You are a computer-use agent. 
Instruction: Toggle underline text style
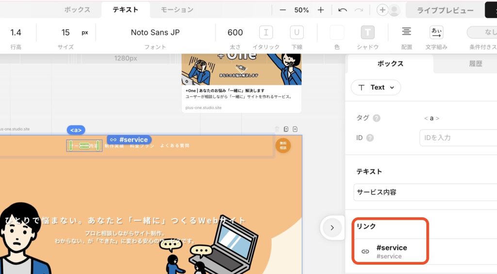297,32
